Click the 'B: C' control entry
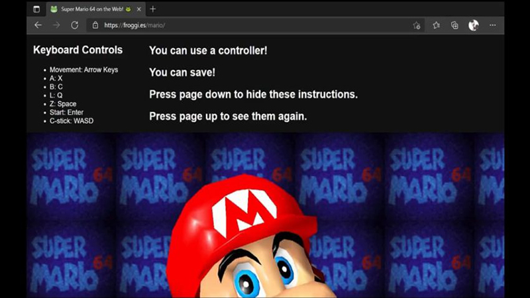530x298 pixels. pyautogui.click(x=56, y=87)
